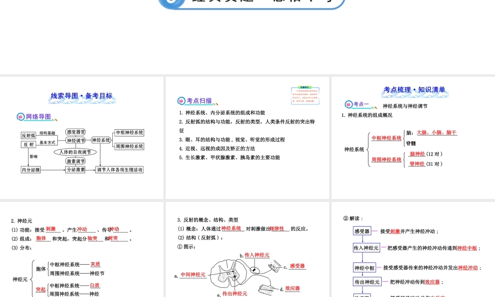Click the round bullet icon beside 考点扫描

(x=181, y=101)
